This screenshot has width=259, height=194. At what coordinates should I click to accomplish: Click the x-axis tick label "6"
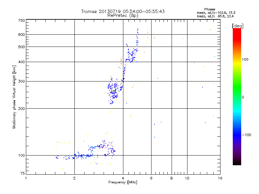pyautogui.click(x=151, y=178)
